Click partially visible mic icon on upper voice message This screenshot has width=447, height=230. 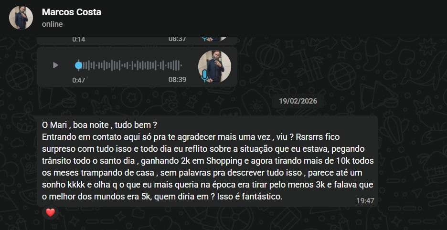204,39
